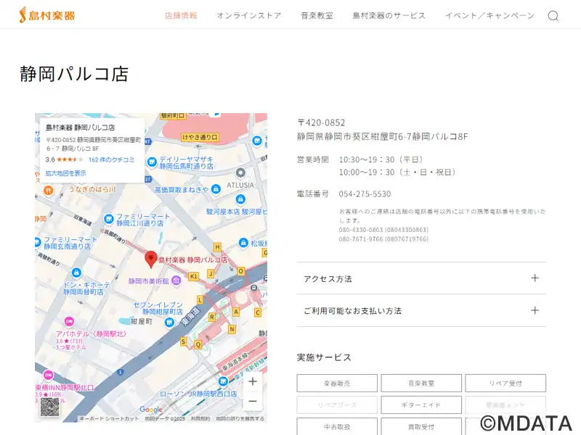581x435 pixels.
Task: Click the red store location pin
Action: (151, 259)
